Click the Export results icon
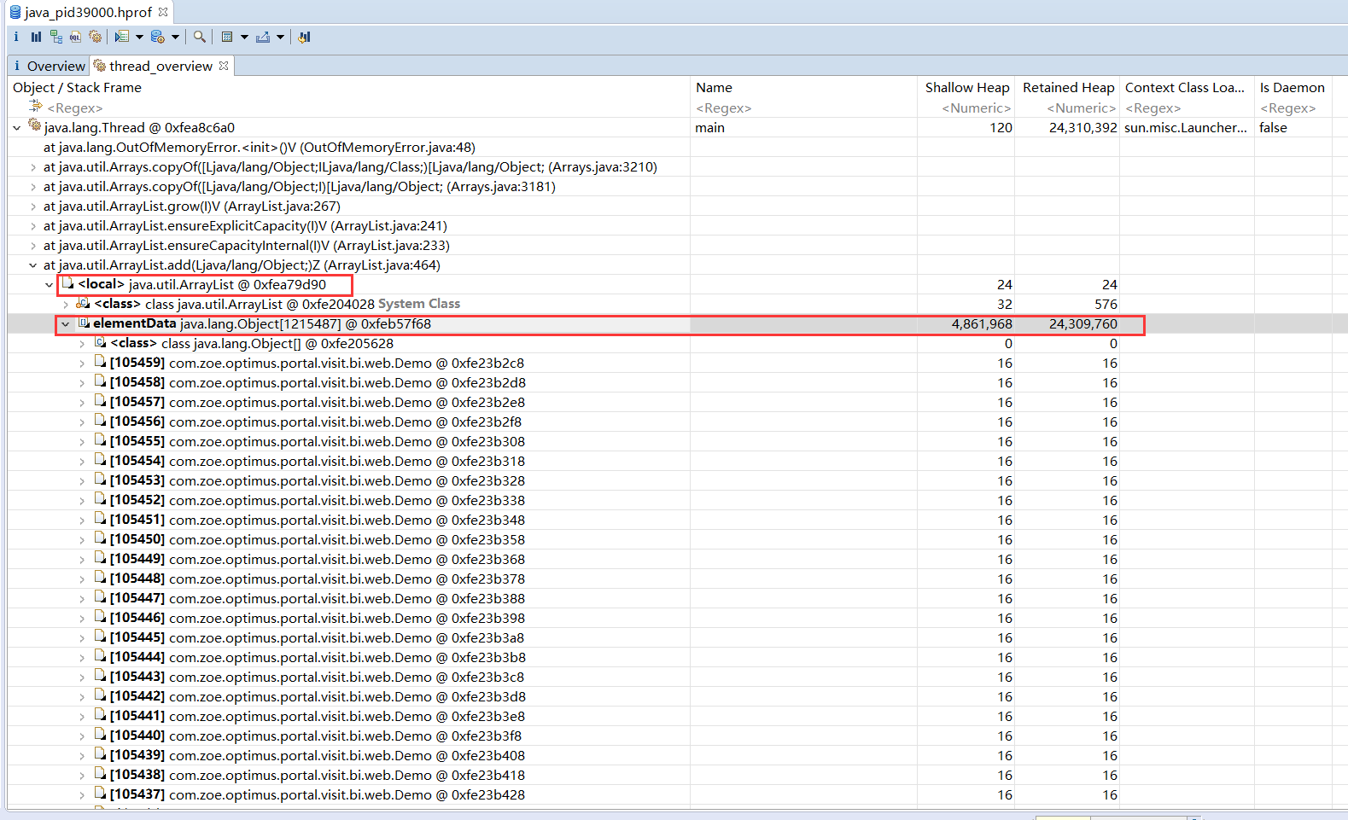This screenshot has width=1348, height=820. [x=263, y=37]
